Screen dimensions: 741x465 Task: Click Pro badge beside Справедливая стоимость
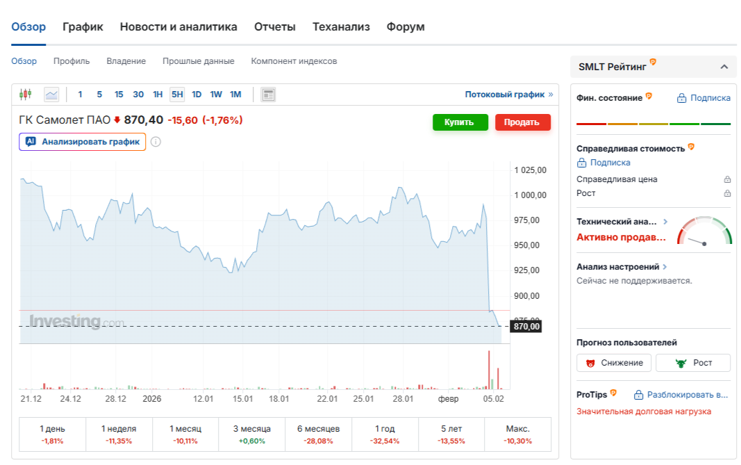point(691,147)
